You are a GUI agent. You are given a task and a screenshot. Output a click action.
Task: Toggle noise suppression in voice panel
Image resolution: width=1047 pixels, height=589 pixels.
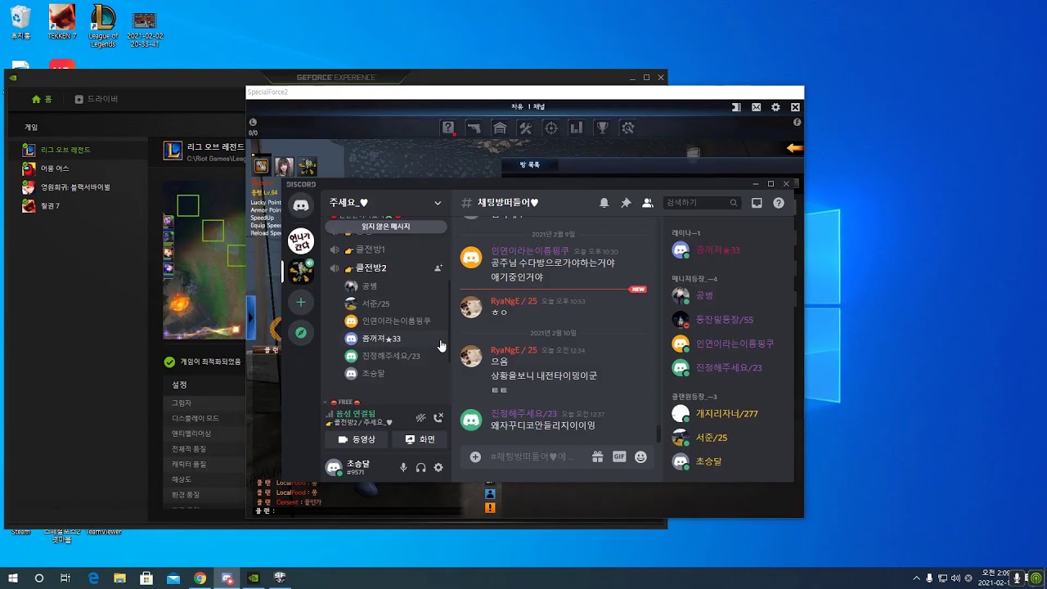coord(420,418)
